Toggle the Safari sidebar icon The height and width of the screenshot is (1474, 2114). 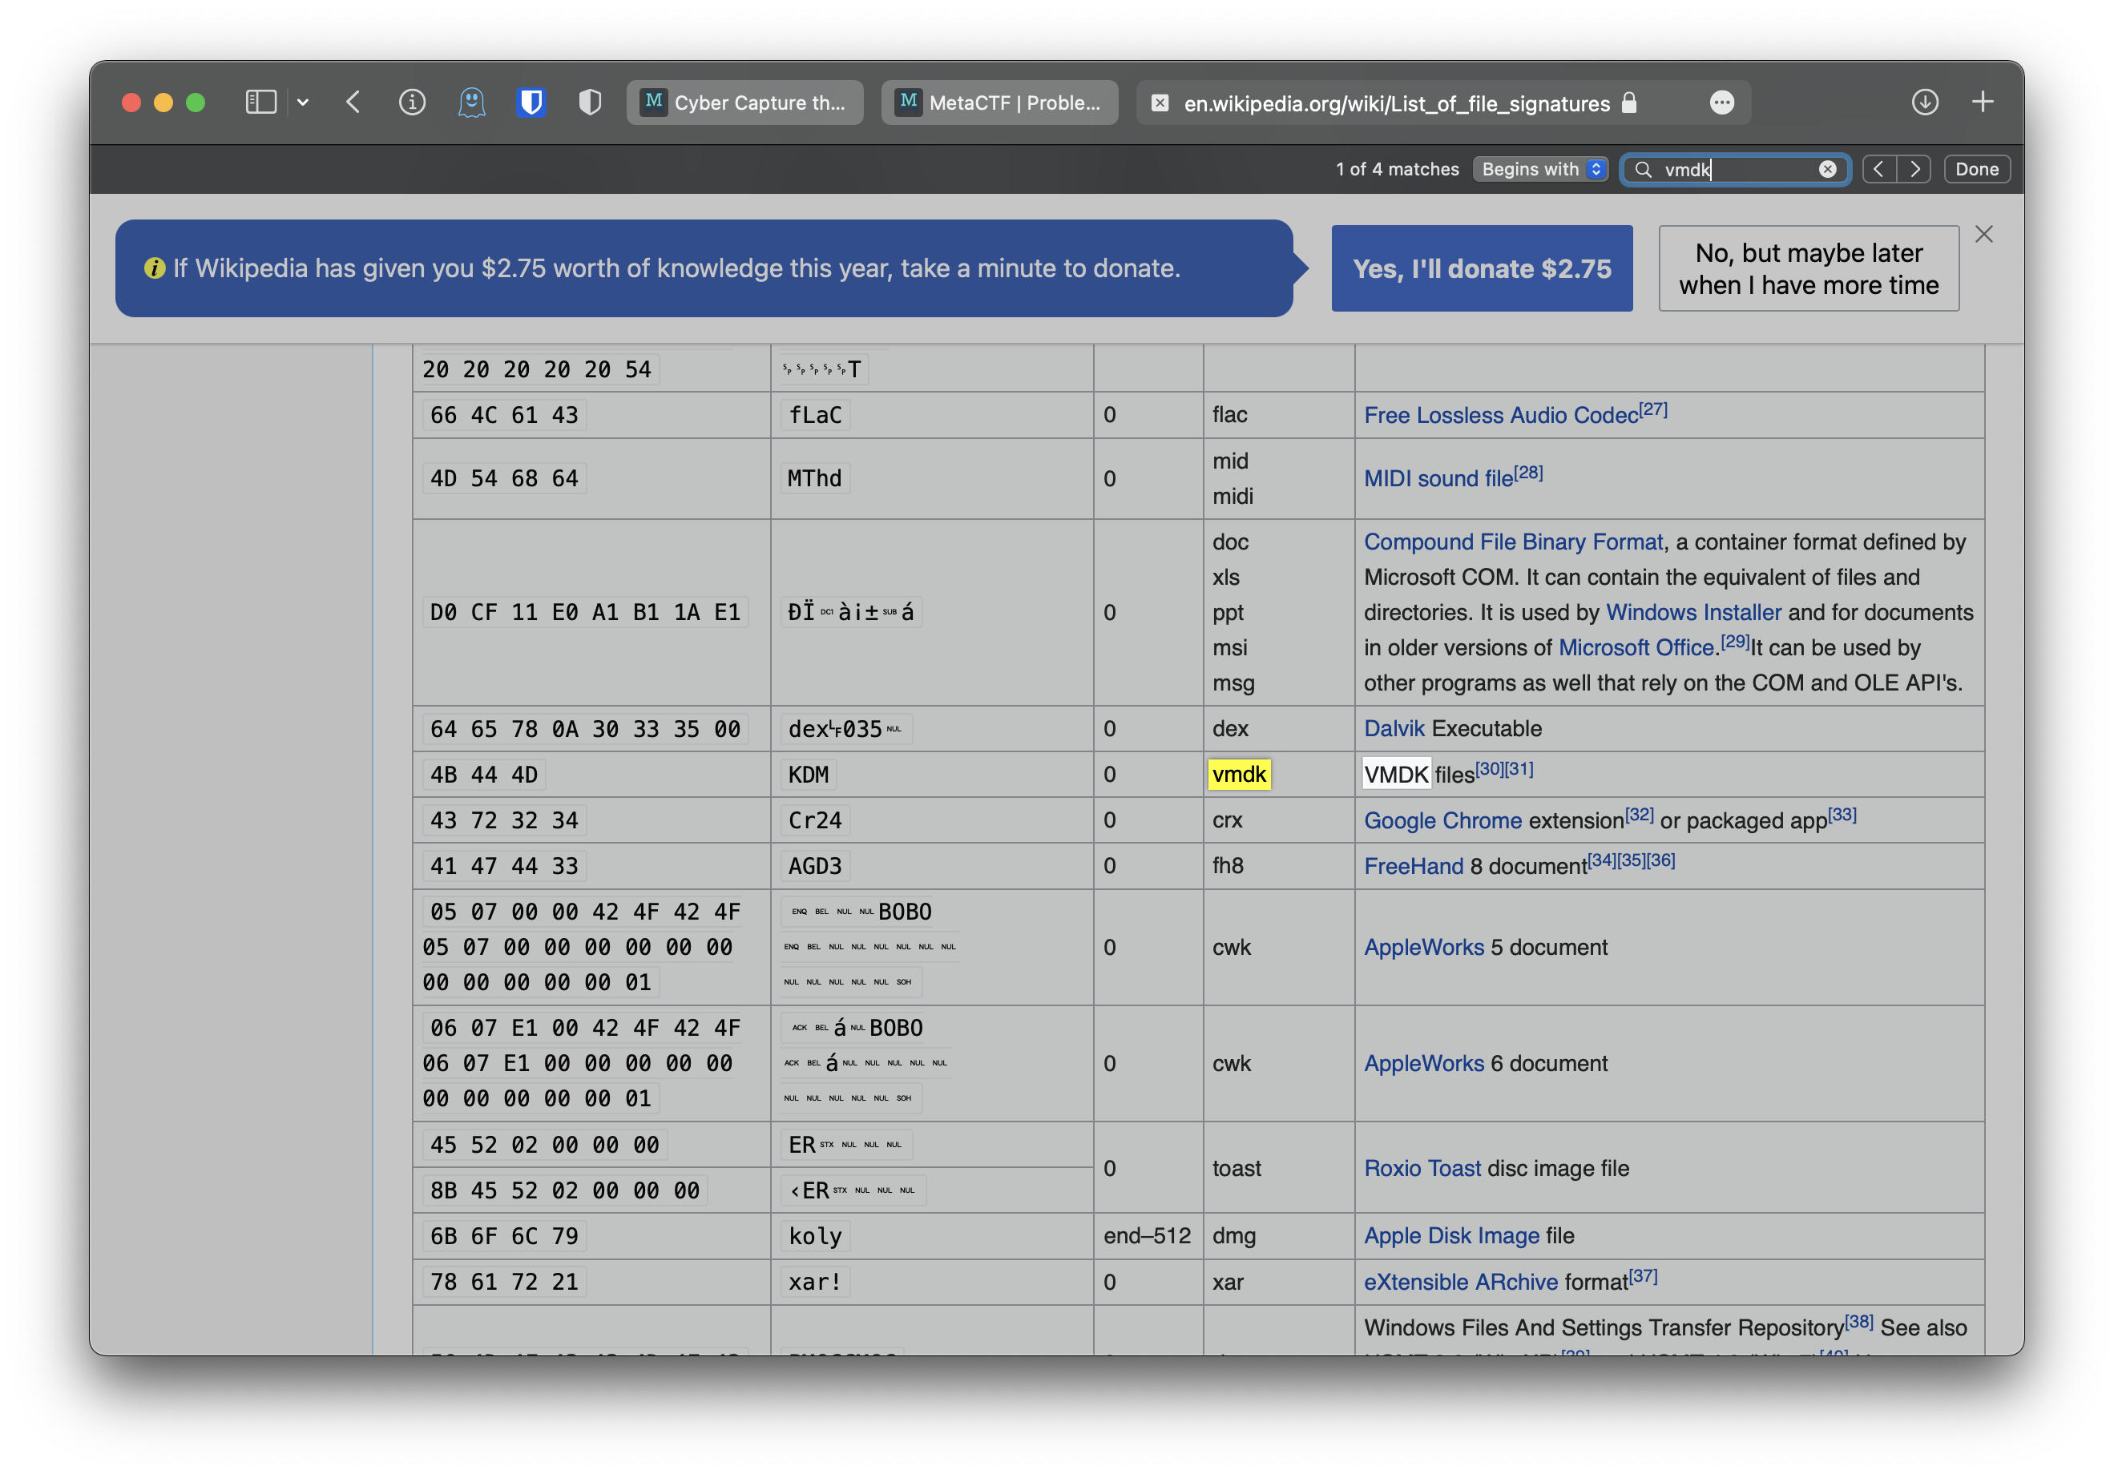point(261,103)
